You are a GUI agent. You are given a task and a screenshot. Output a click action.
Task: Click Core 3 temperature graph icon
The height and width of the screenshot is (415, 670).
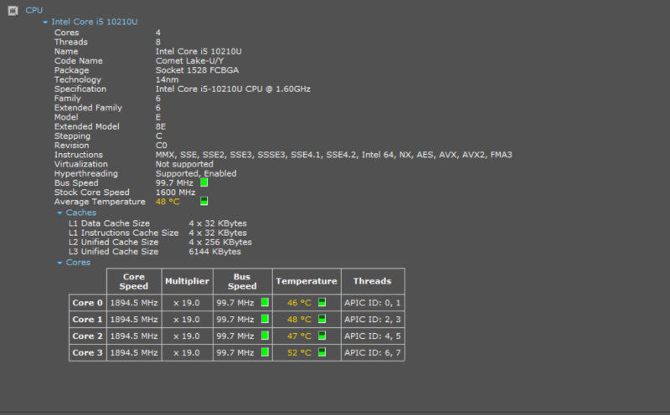click(x=322, y=352)
